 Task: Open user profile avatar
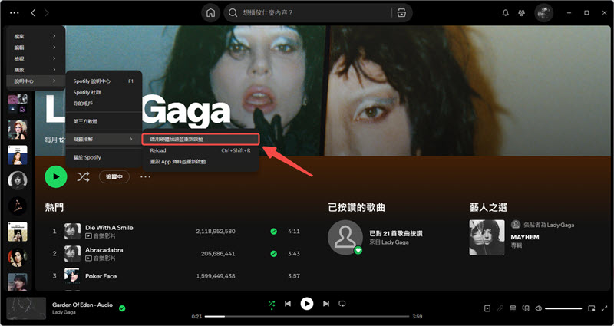click(543, 13)
